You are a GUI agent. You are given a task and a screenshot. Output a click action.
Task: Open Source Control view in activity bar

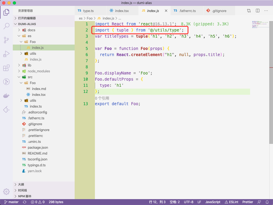point(6,40)
